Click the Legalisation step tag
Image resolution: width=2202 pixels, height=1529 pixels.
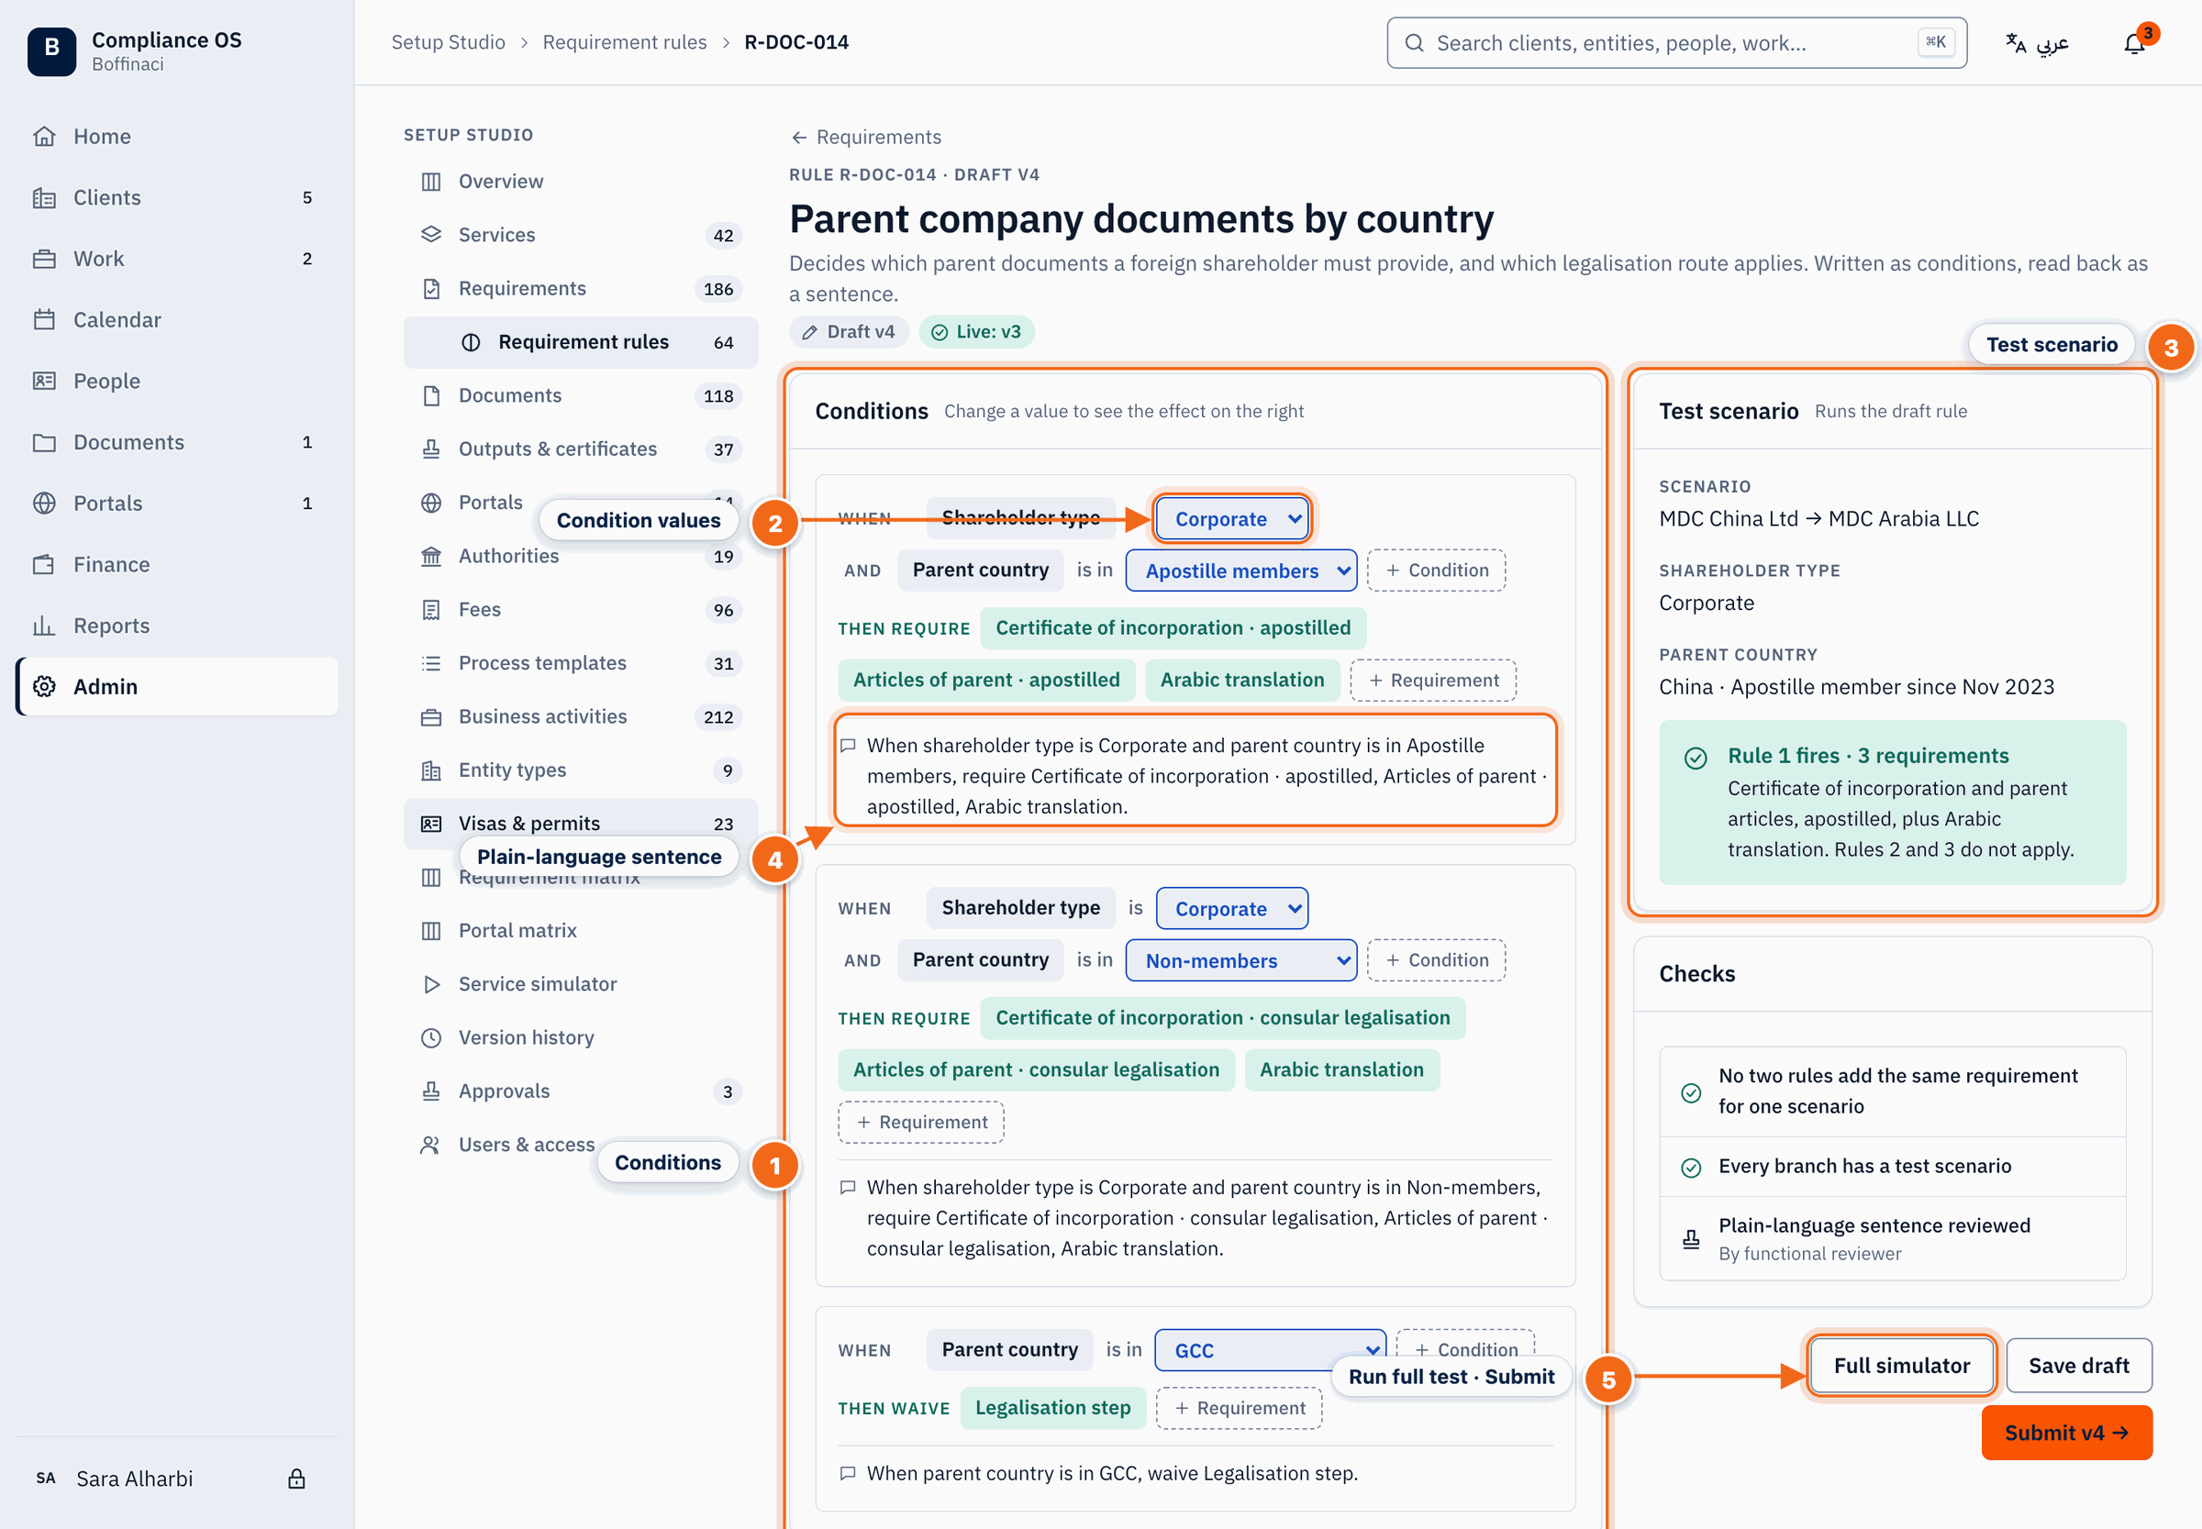click(1052, 1407)
